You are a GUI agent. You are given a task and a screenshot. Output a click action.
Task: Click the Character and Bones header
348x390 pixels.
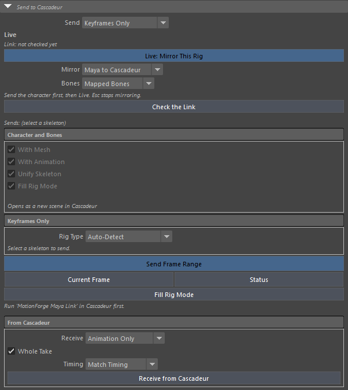(174, 135)
